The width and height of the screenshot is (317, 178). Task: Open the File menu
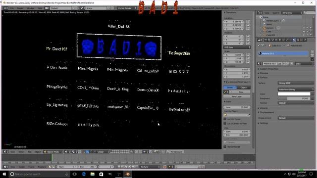12,8
